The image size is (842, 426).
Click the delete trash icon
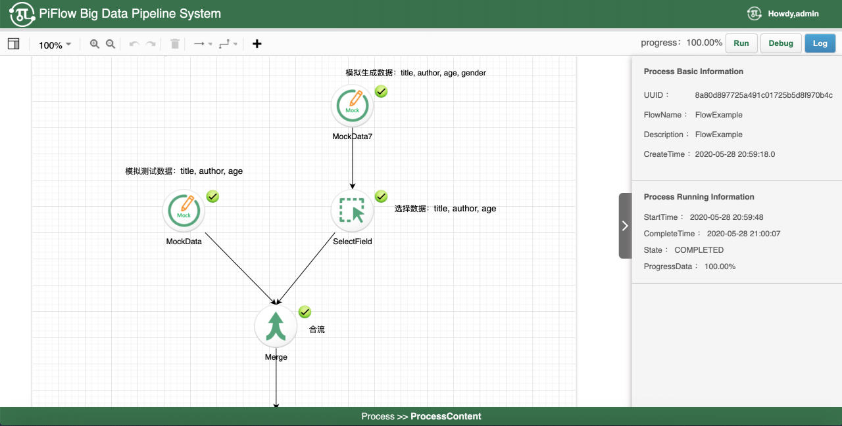pyautogui.click(x=175, y=44)
